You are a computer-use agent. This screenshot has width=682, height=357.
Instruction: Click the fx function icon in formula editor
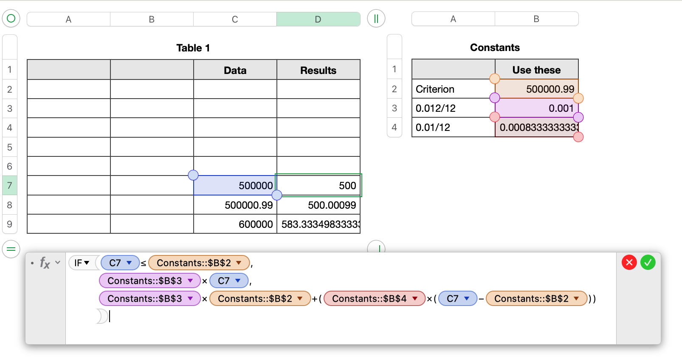45,263
